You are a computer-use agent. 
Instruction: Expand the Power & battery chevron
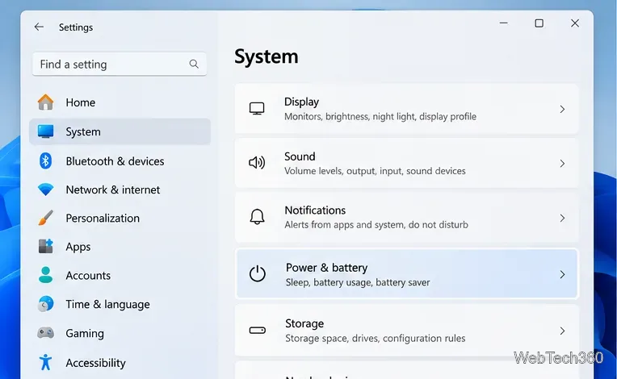[562, 274]
